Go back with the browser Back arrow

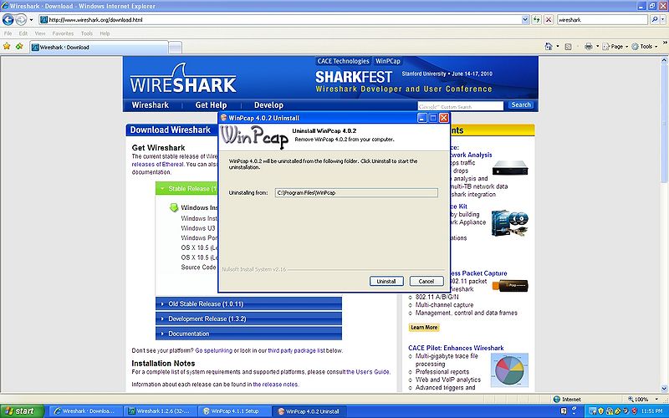click(8, 19)
